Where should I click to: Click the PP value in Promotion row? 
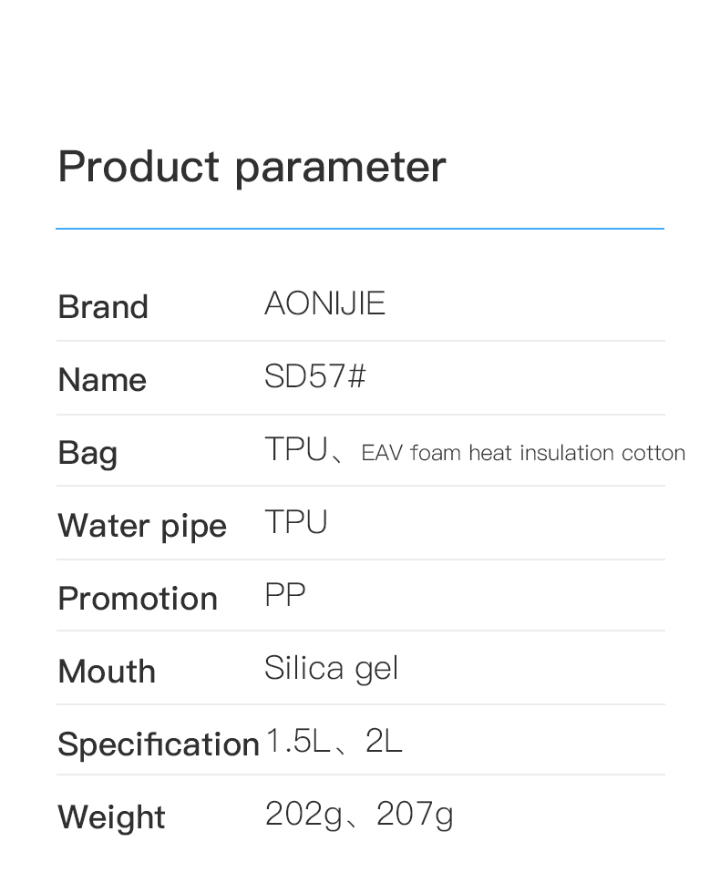point(284,595)
